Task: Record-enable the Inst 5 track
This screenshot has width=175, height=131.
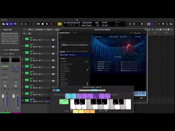Action: click(x=39, y=67)
